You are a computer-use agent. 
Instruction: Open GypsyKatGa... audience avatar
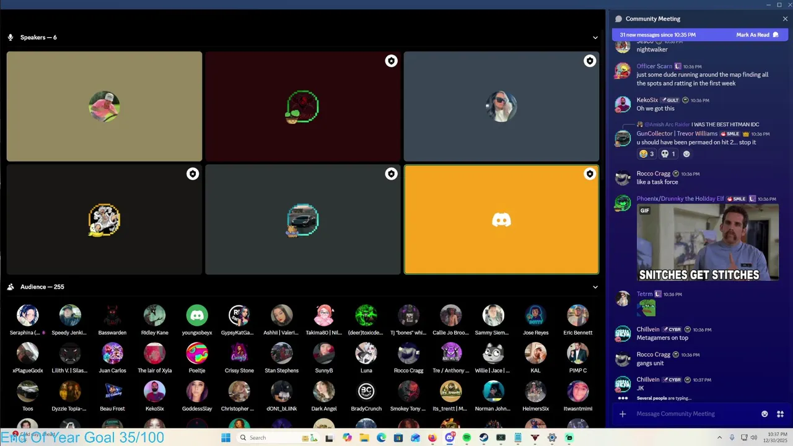pos(239,315)
